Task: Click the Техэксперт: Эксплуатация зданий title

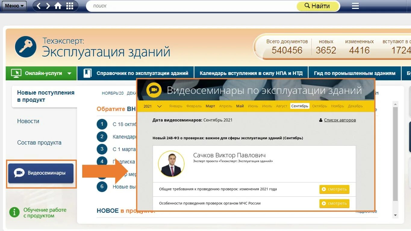Action: coord(106,47)
